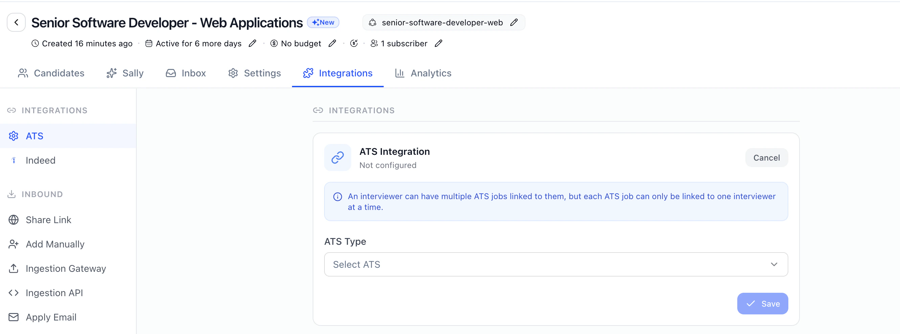Click the globe icon by Share Link
Image resolution: width=900 pixels, height=334 pixels.
point(13,220)
